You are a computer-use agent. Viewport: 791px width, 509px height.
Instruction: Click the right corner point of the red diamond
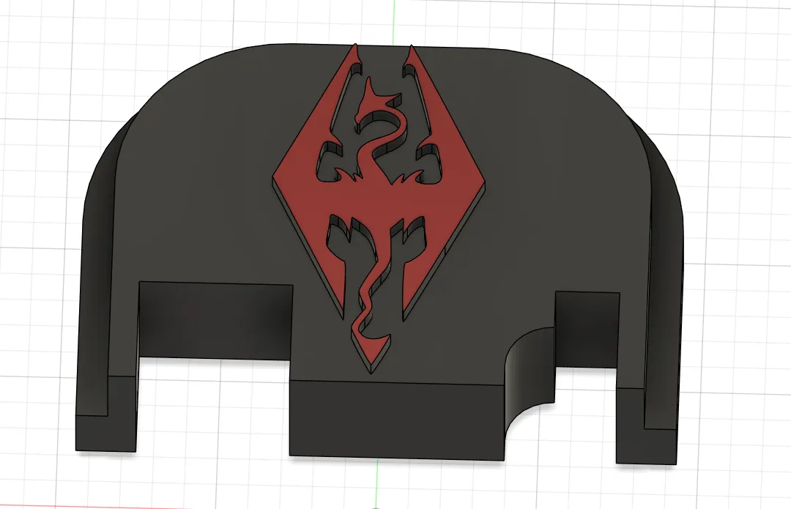(485, 183)
